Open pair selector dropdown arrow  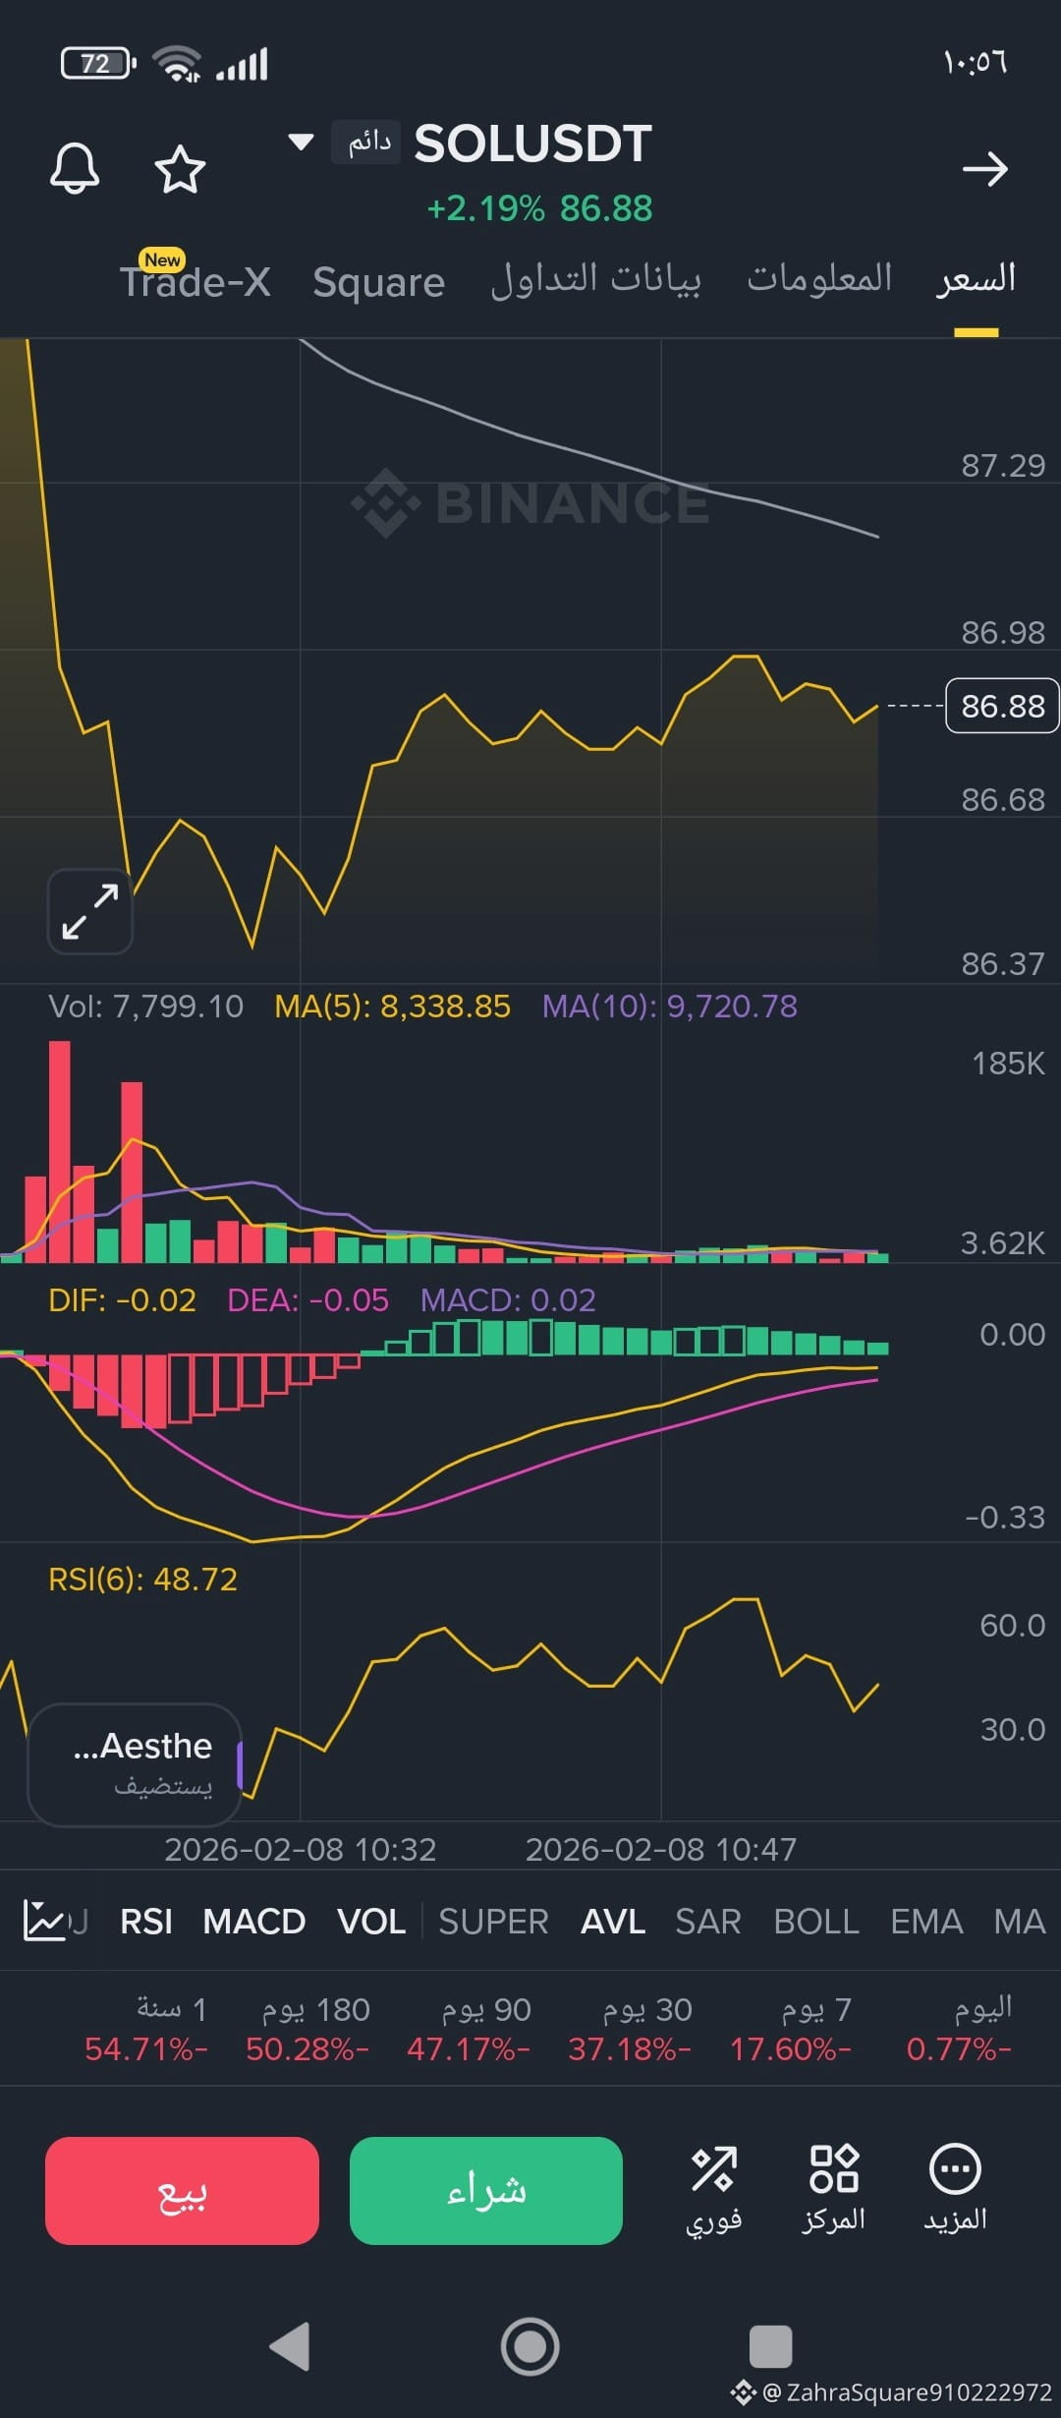(x=301, y=142)
